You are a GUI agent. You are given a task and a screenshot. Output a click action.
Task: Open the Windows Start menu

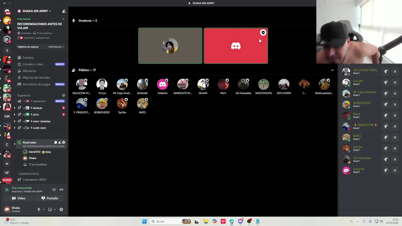coord(144,222)
